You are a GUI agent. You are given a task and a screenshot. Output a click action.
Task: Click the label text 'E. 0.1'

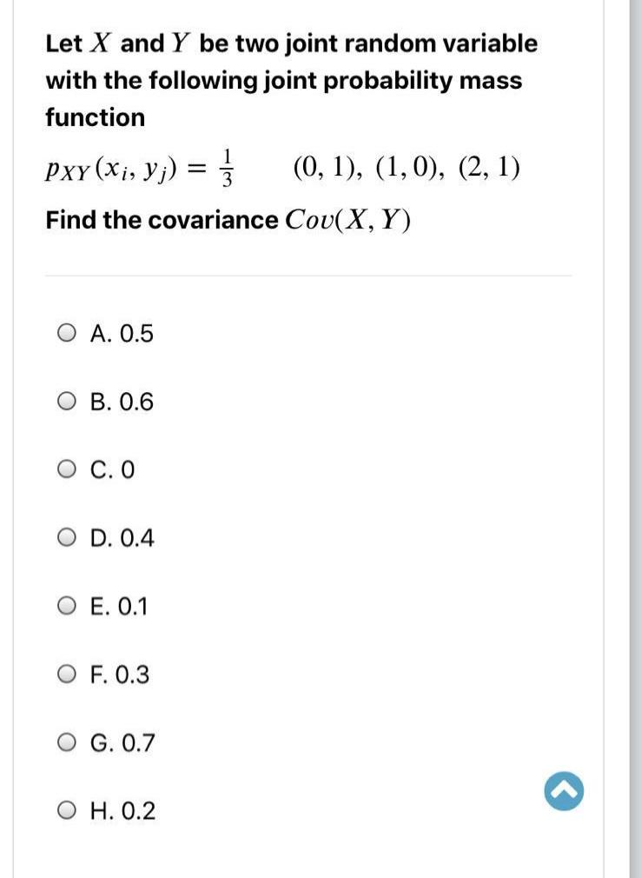coord(122,606)
